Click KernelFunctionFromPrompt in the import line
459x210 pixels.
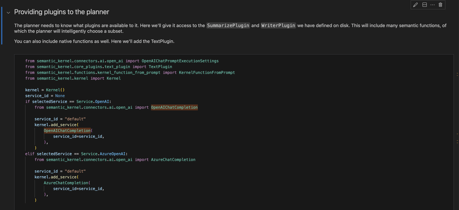207,73
